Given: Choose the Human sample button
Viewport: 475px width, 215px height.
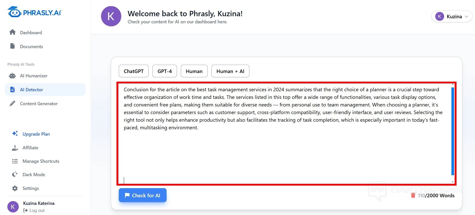Looking at the screenshot, I should [x=194, y=71].
